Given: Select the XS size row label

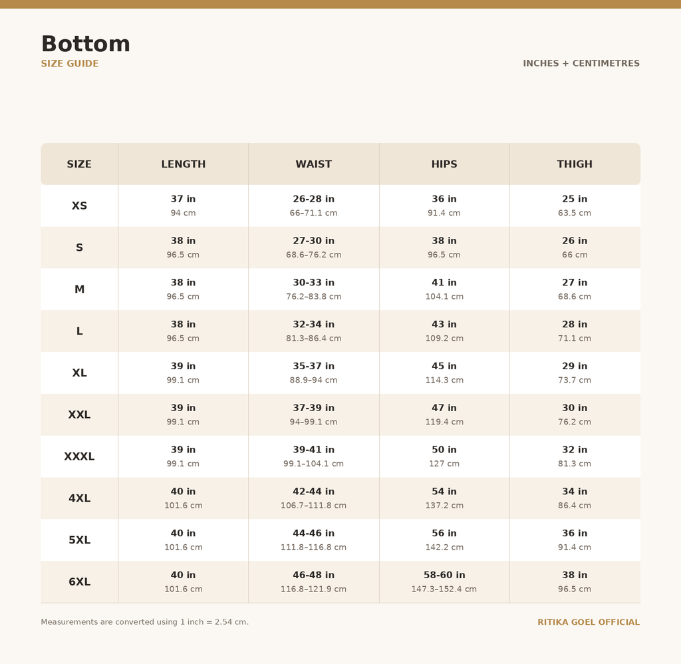Looking at the screenshot, I should point(80,206).
